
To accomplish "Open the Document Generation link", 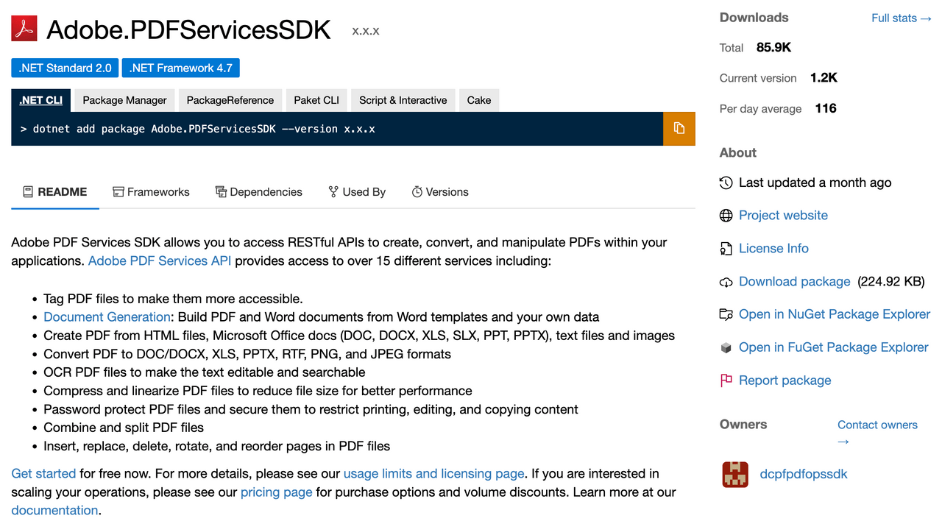I will [x=107, y=317].
